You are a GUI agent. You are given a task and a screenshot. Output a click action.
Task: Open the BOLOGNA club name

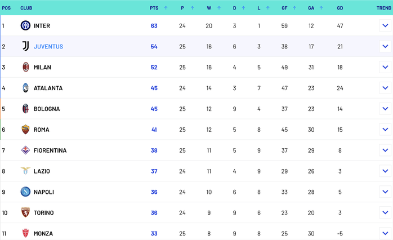pyautogui.click(x=47, y=109)
